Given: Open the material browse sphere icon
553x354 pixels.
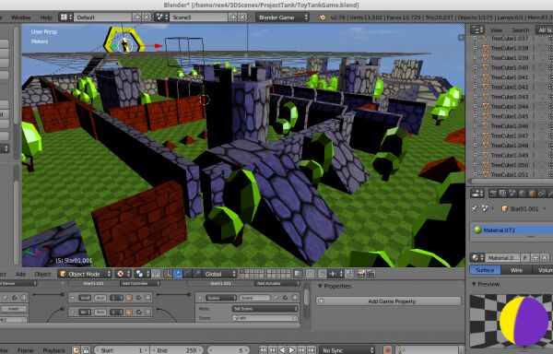Looking at the screenshot, I should coord(477,258).
